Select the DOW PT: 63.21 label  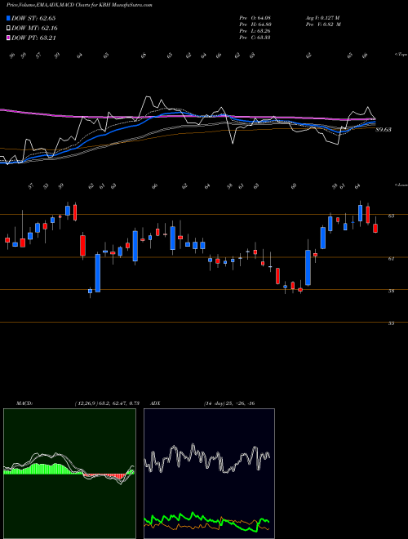pos(33,38)
